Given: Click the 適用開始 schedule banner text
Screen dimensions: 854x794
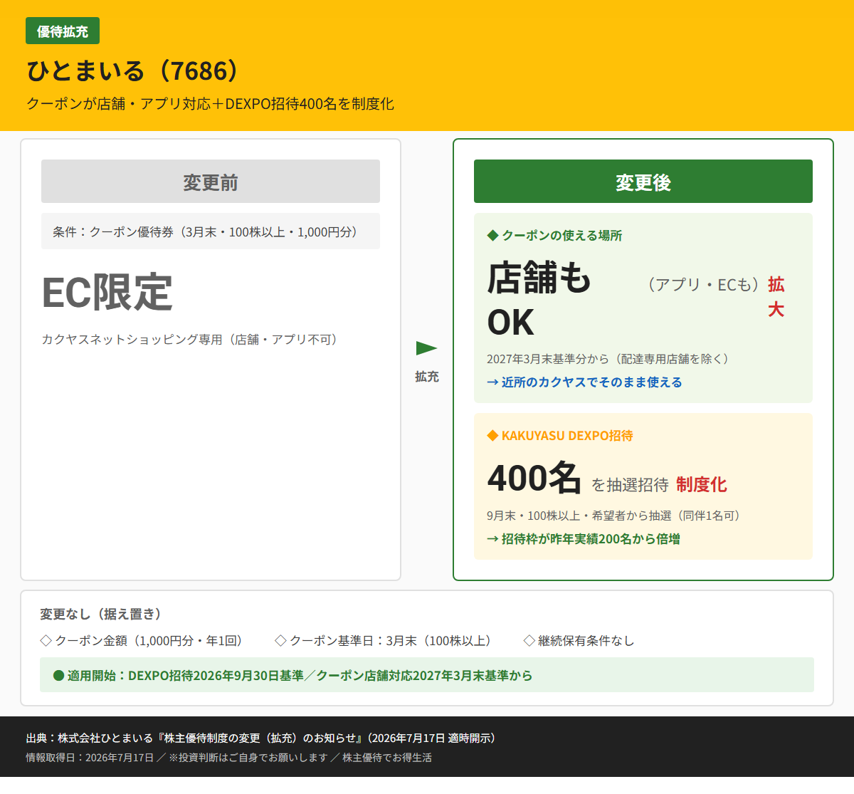Looking at the screenshot, I should pos(300,675).
